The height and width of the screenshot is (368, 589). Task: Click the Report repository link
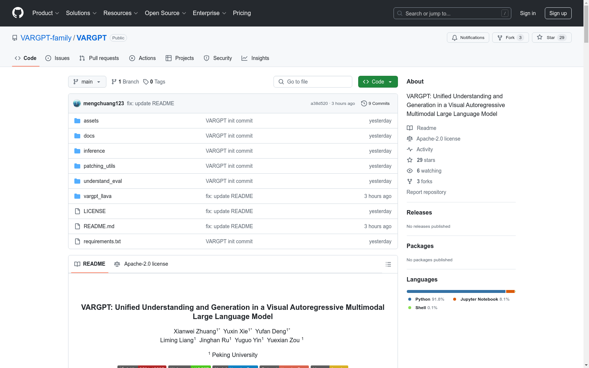point(426,192)
